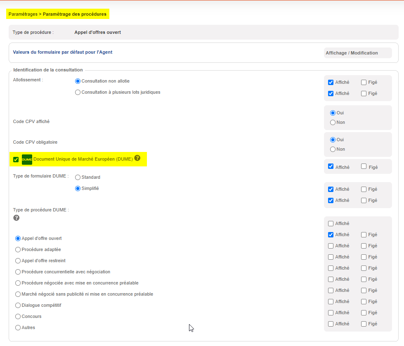Uncheck the Document Unique de Marché Européen checkbox
The width and height of the screenshot is (404, 346).
16,160
